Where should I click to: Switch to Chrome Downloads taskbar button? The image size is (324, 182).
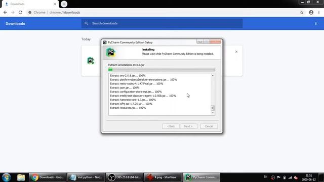[x=47, y=177]
